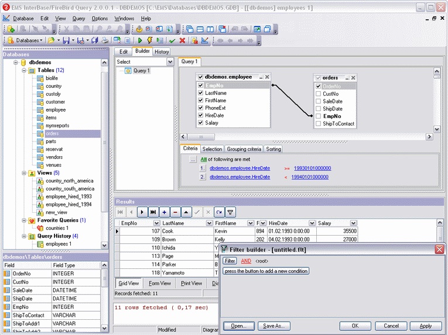Click the green Execute query play icon

(140, 41)
